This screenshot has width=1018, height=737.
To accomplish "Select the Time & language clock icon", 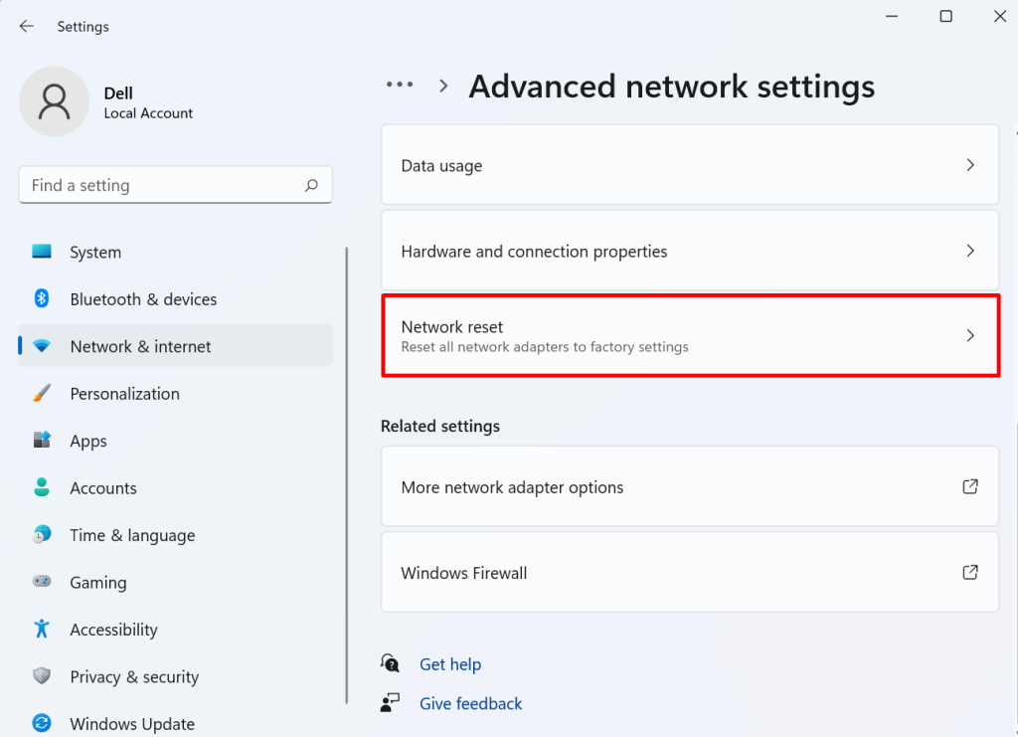I will 40,535.
